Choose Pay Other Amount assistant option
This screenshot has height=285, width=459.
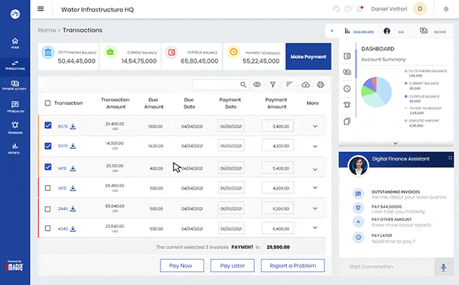pos(392,222)
